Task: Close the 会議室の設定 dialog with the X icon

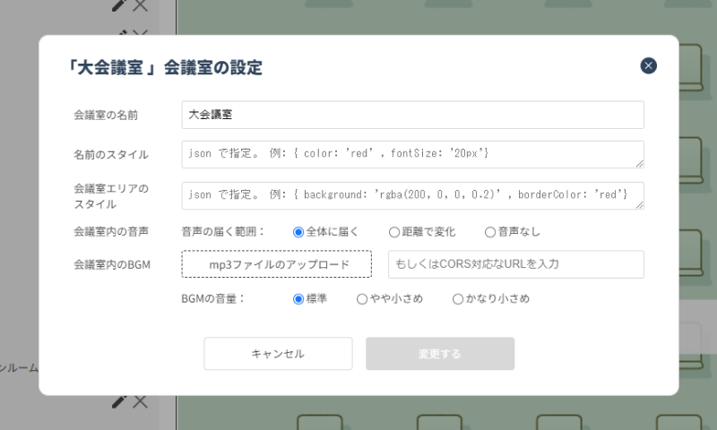Action: click(x=649, y=65)
